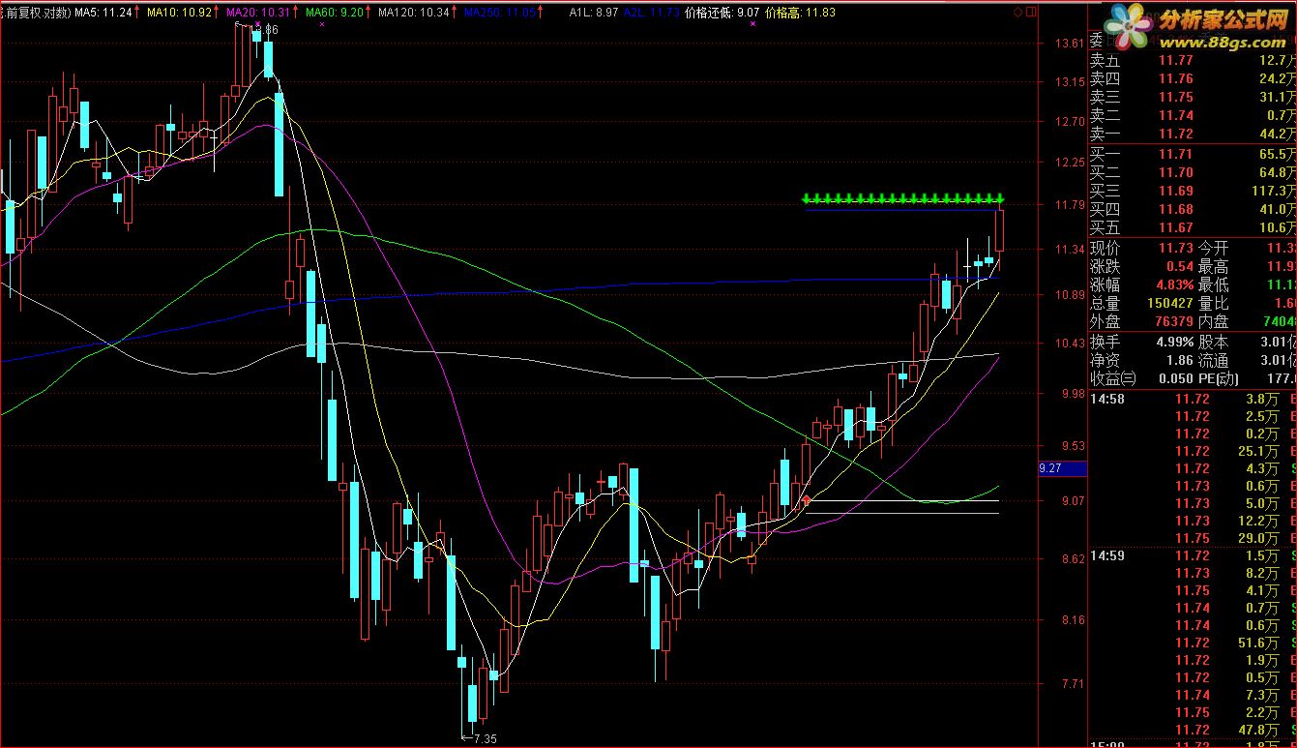Screen dimensions: 1297x748
Task: Select the 买一 11.71 bid row
Action: pyautogui.click(x=1193, y=154)
